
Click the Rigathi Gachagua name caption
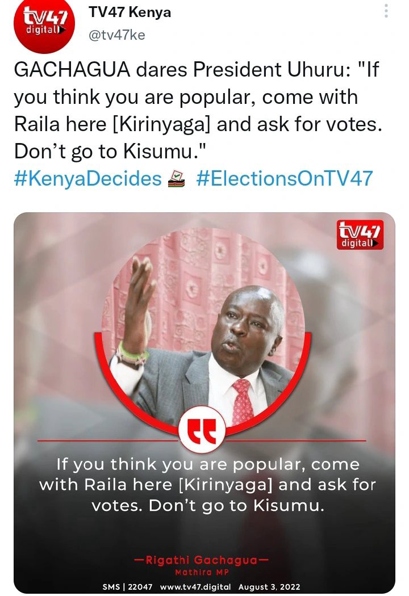pyautogui.click(x=202, y=560)
